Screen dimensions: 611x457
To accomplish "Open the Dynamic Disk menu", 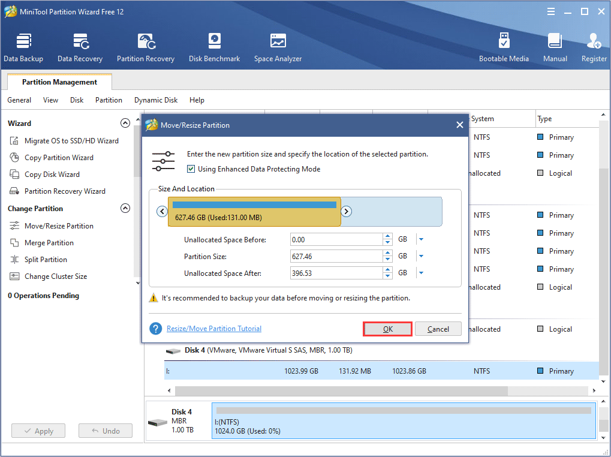I will pos(156,100).
